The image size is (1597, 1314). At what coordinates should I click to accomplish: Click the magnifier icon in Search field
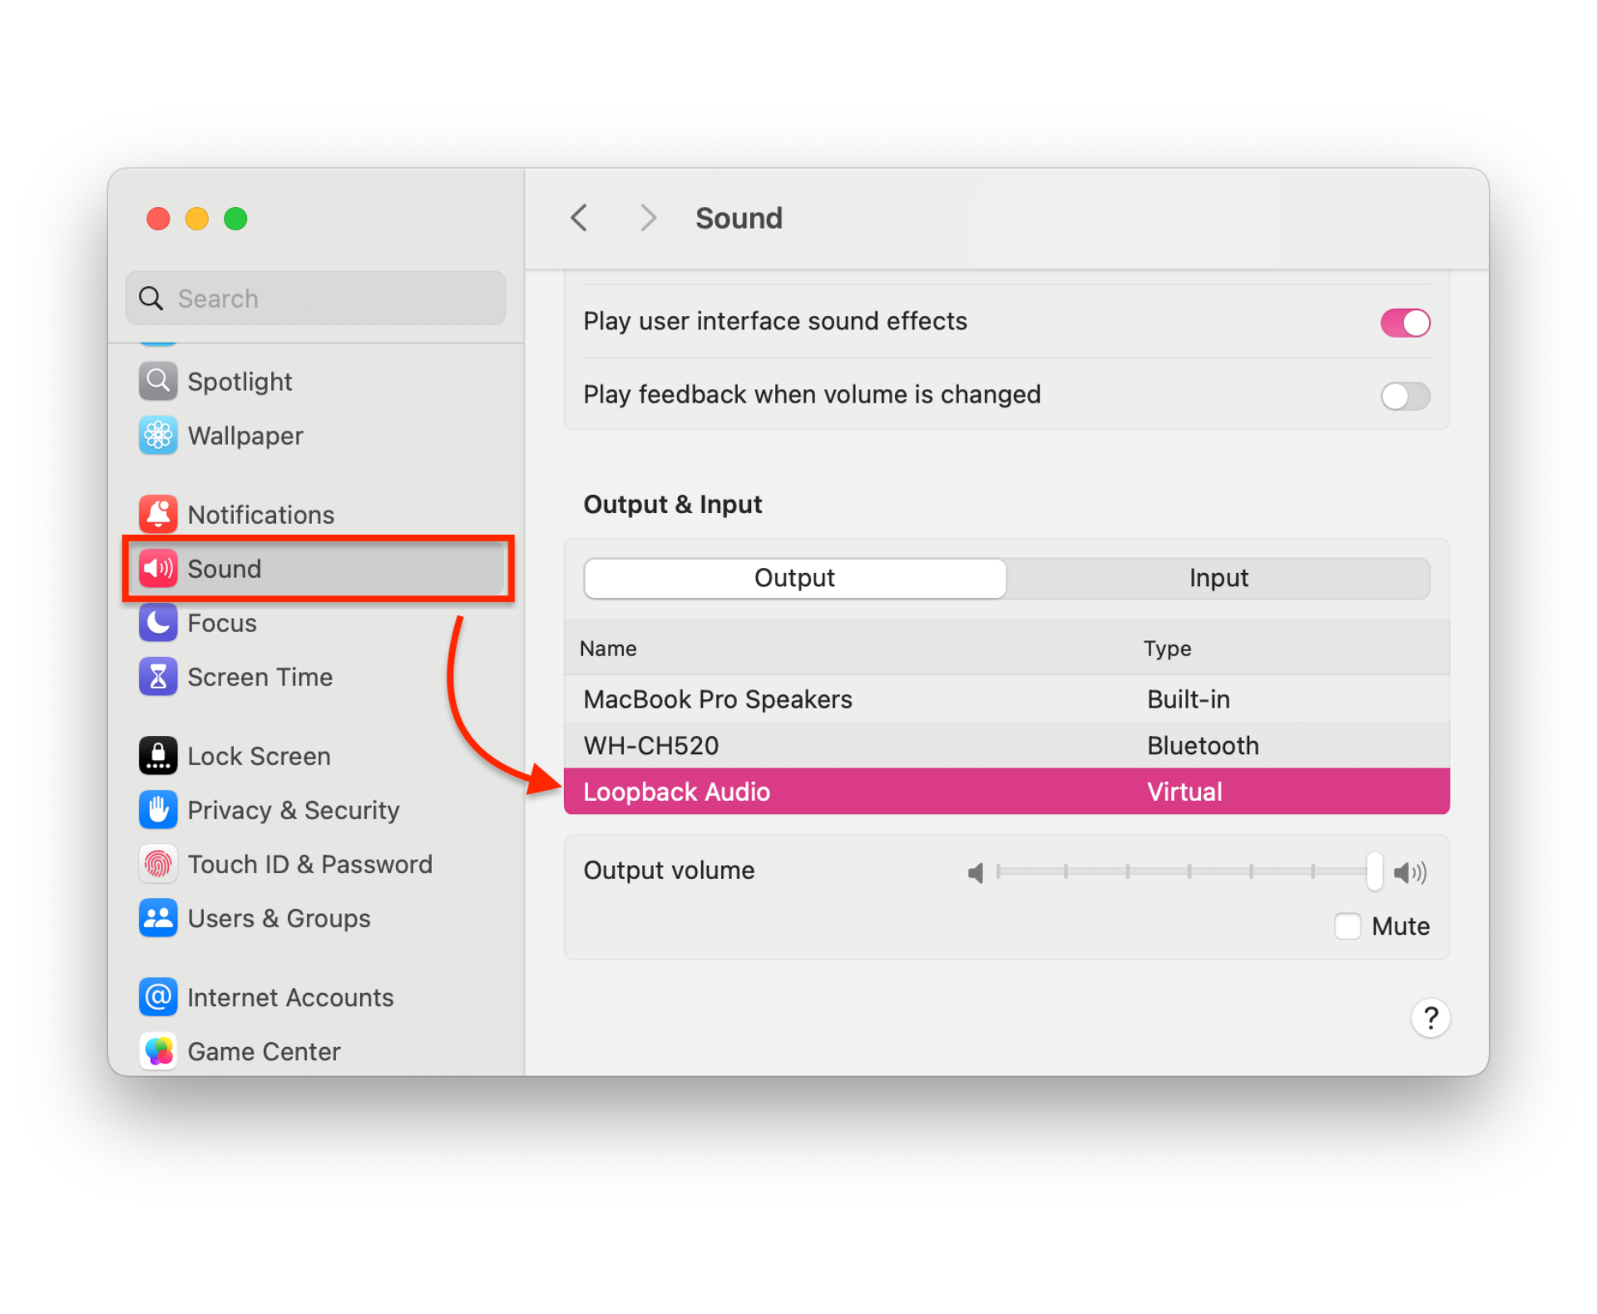pyautogui.click(x=151, y=298)
